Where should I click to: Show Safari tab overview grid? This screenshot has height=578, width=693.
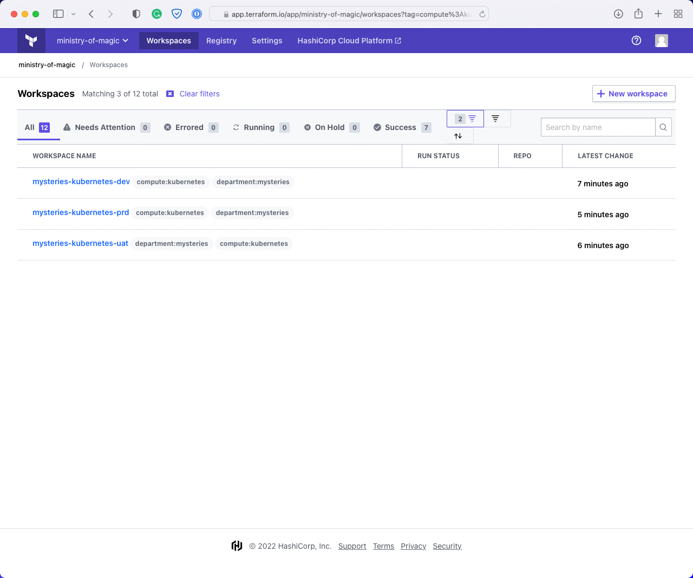pyautogui.click(x=678, y=14)
